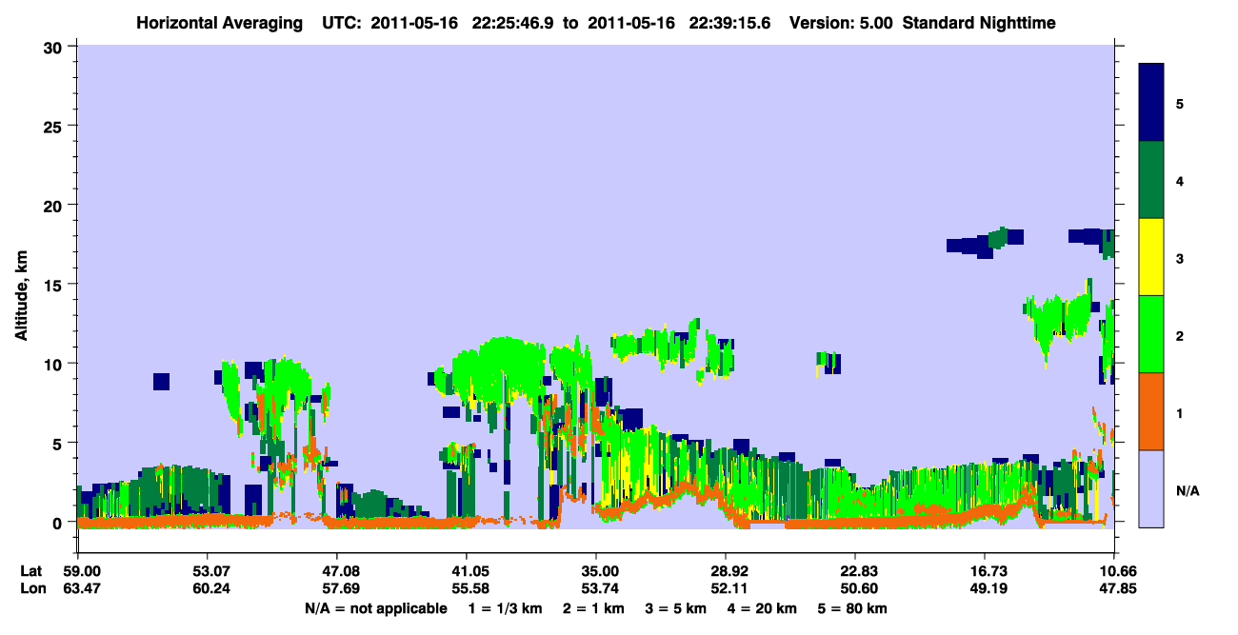Click the start time '22:25:46.9'
The image size is (1238, 635).
(x=513, y=23)
